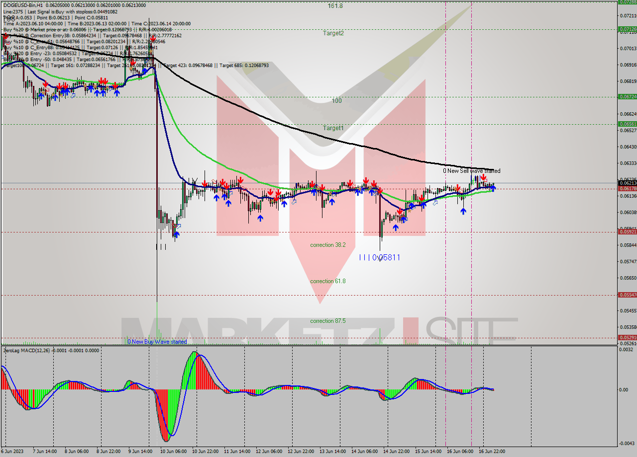Screen dimensions: 637x457
Task: Click the blue buy arrow at the latest candle
Action: pyautogui.click(x=493, y=188)
